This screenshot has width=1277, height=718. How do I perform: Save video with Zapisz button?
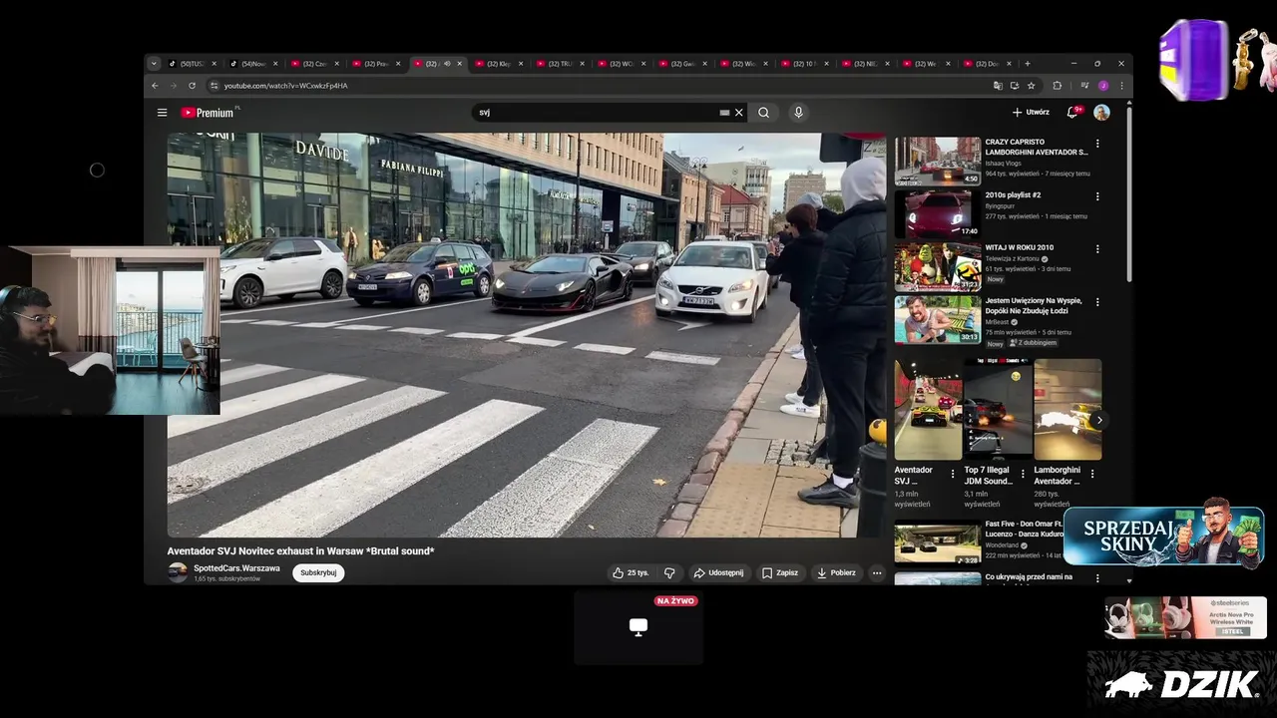(780, 572)
